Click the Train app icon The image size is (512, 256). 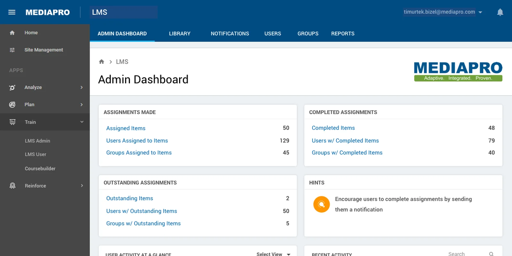coord(12,122)
